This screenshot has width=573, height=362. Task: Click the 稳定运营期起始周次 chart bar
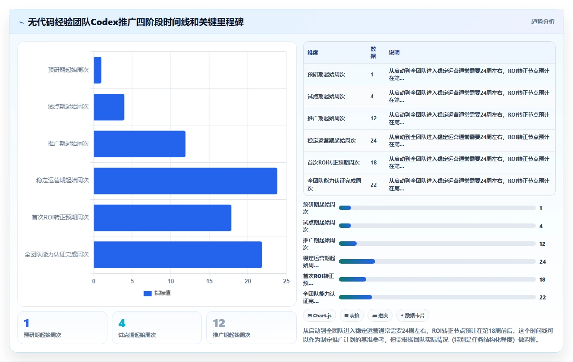pyautogui.click(x=185, y=181)
